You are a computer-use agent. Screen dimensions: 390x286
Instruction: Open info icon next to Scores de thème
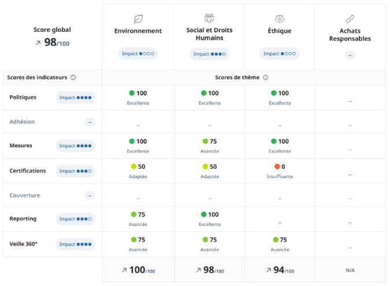coord(266,77)
